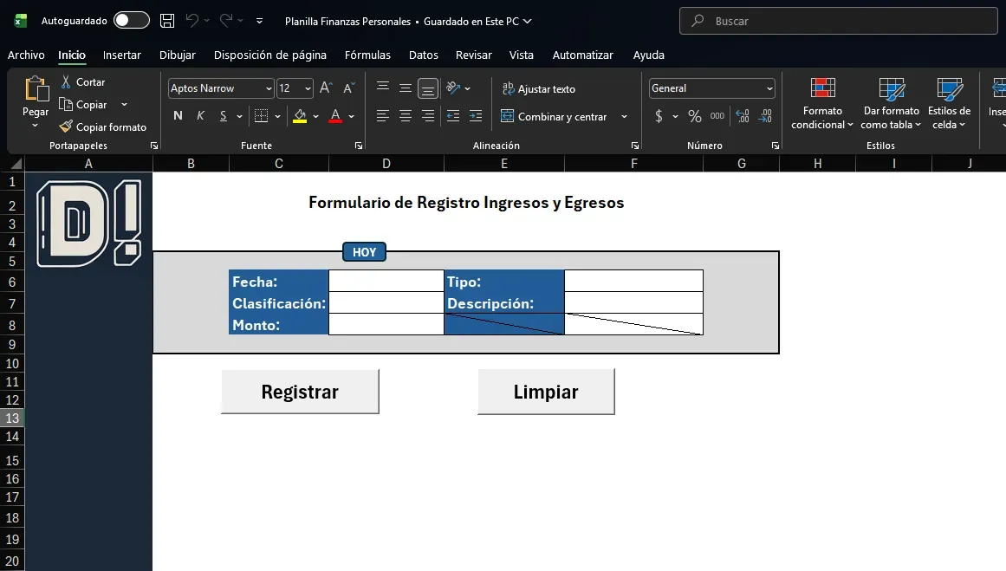The width and height of the screenshot is (1006, 571).
Task: Open the font name dropdown Aptos Narrow
Action: pos(269,88)
